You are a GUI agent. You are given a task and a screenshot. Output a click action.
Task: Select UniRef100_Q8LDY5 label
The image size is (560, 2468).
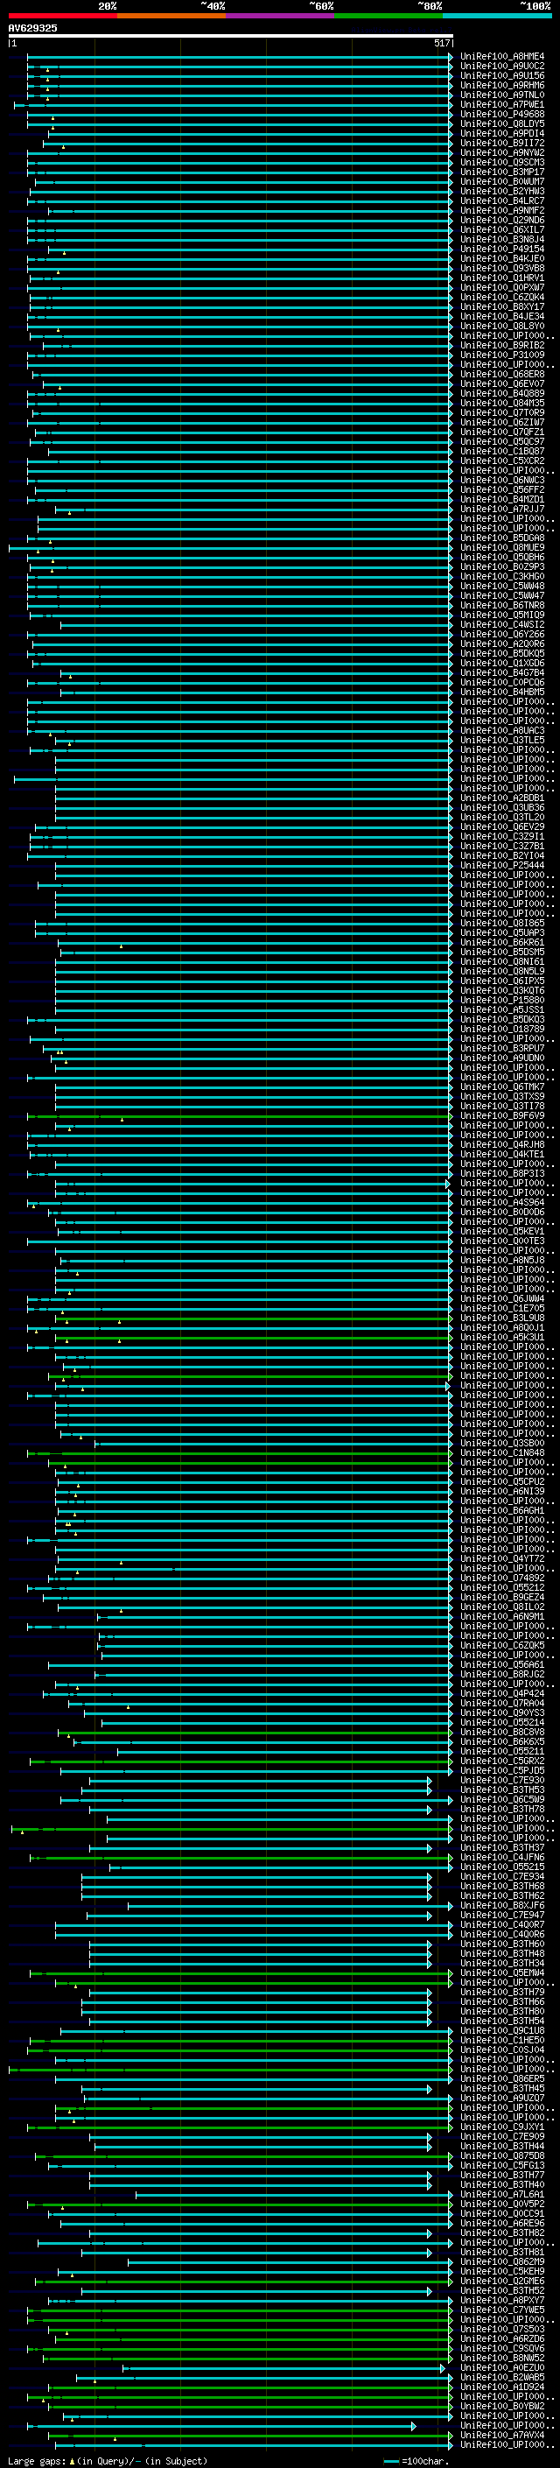(502, 123)
